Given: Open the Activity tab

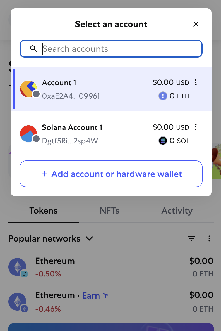Looking at the screenshot, I should click(x=177, y=211).
